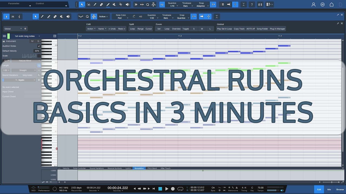Screen dimensions: 346x194
Task: Mute the instrument track M button
Action: tap(32, 41)
